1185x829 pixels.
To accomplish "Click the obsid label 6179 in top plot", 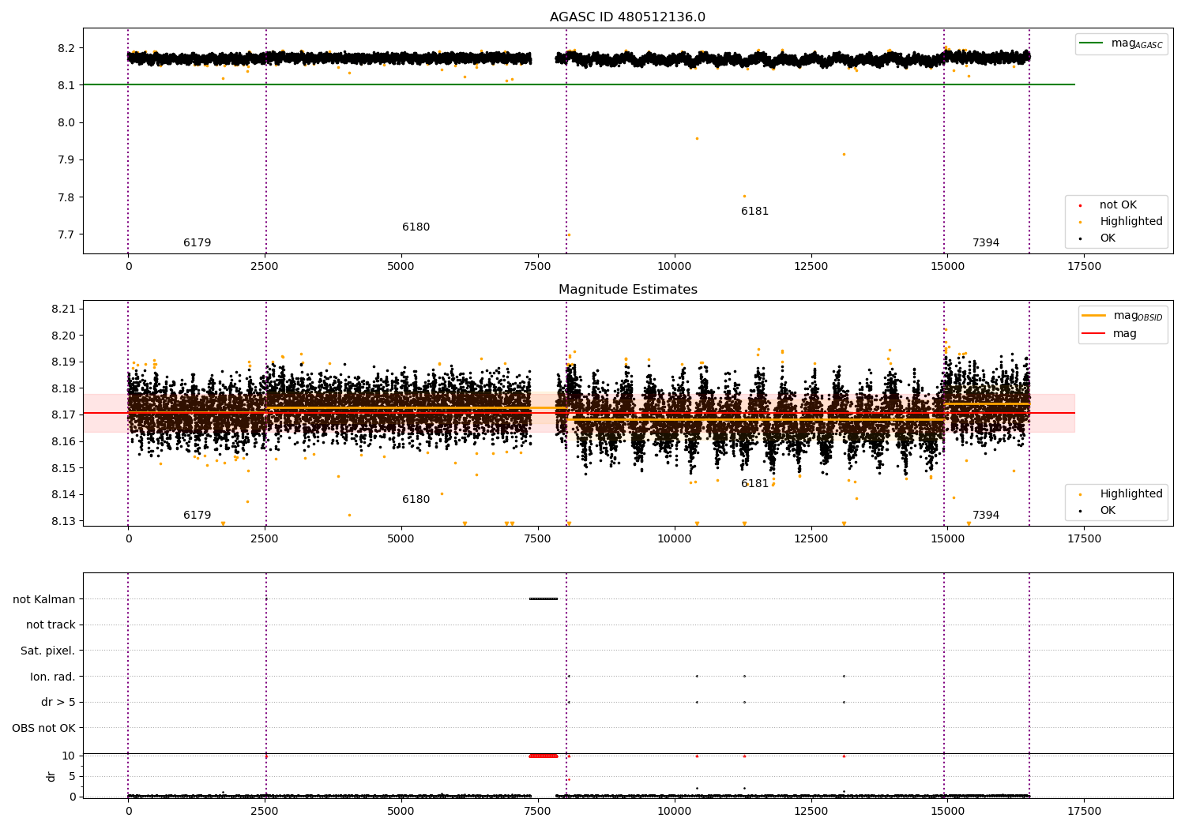I will coord(197,243).
